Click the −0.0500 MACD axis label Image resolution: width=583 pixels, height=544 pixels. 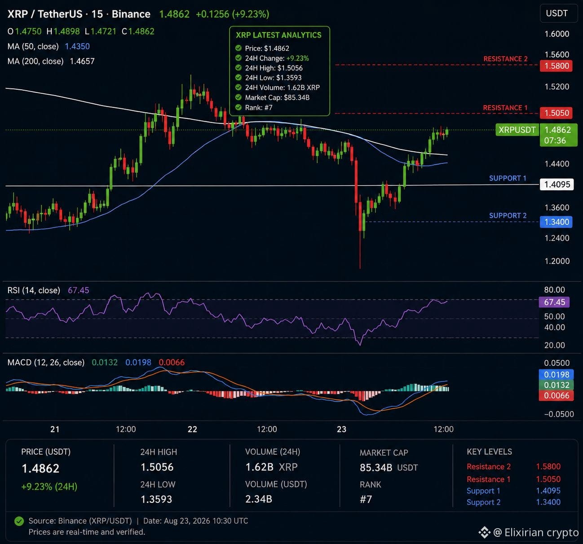tap(559, 414)
